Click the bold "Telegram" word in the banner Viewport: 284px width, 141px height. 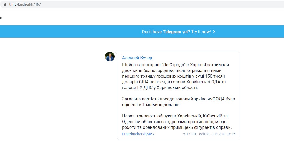pos(172,32)
